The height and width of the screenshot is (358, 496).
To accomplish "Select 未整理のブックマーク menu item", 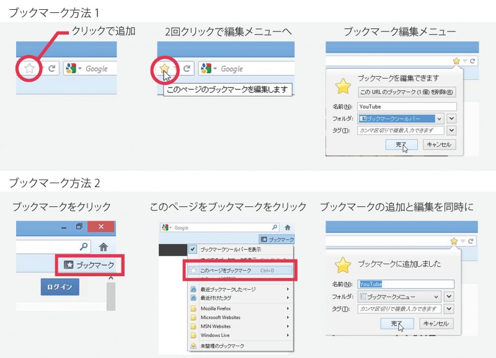I will coord(241,346).
